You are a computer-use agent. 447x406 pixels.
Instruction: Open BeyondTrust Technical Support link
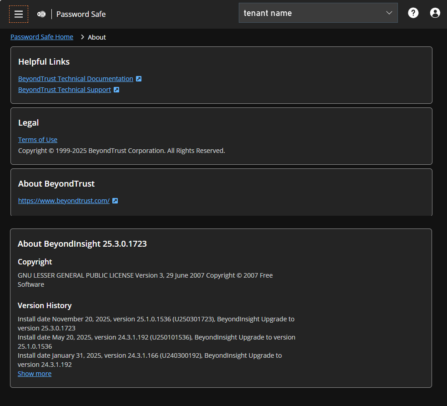click(x=65, y=90)
